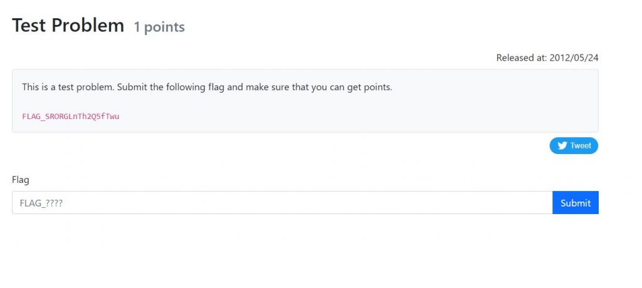Click the word 'points' beside the heading
Screen dimensions: 642x288
(165, 28)
